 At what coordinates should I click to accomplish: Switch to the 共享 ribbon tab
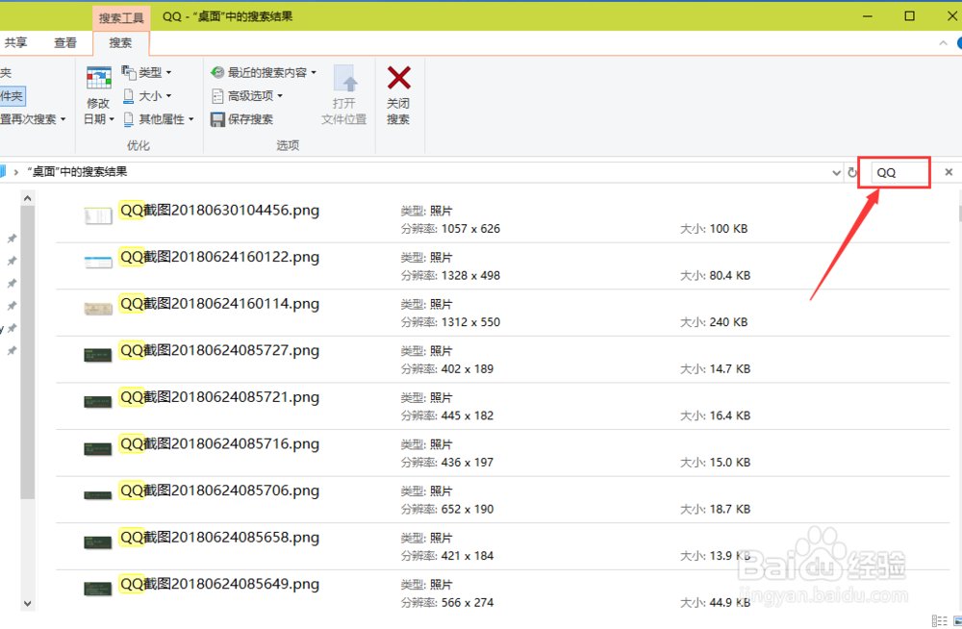click(x=15, y=42)
